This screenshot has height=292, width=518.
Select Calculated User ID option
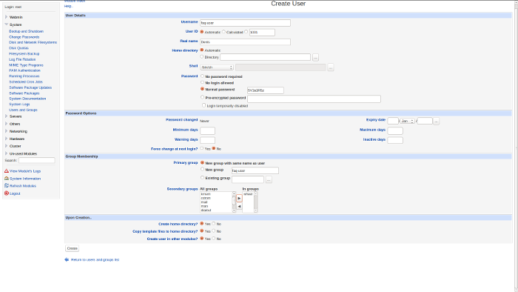(x=223, y=32)
